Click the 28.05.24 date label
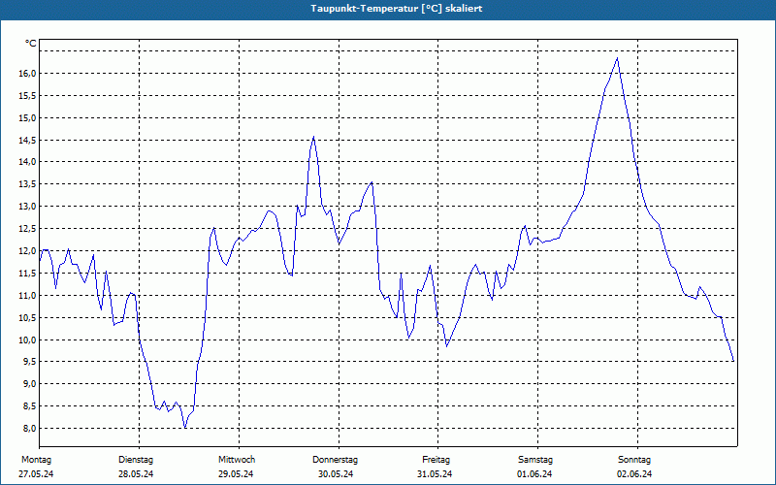Viewport: 776px width, 485px height. pos(136,474)
